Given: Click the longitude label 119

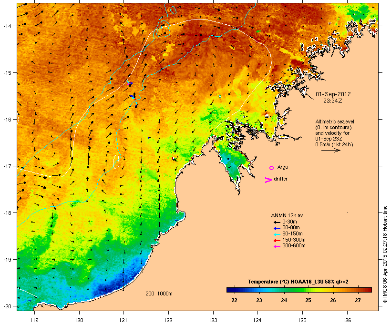Looking at the screenshot, I should coord(34,320).
